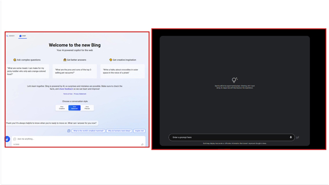Focus the 'Ask me anything...' input box
329x185 pixels.
click(x=78, y=141)
